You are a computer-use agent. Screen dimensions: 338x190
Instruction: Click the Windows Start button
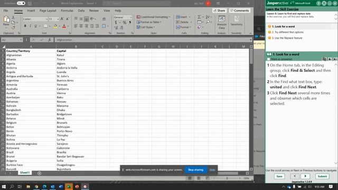[4, 186]
